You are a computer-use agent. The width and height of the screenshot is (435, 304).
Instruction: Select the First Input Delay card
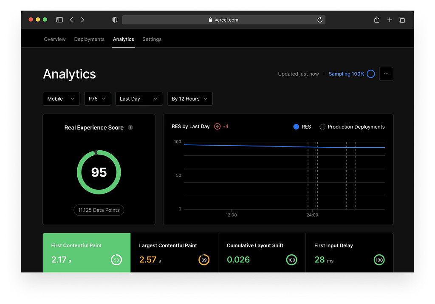coord(350,253)
